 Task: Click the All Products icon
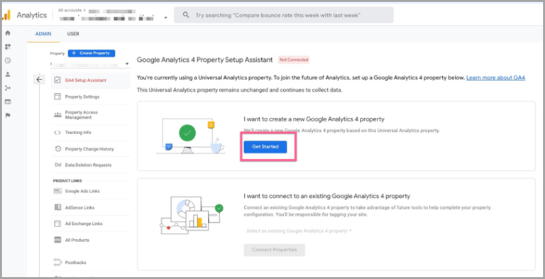(x=57, y=240)
